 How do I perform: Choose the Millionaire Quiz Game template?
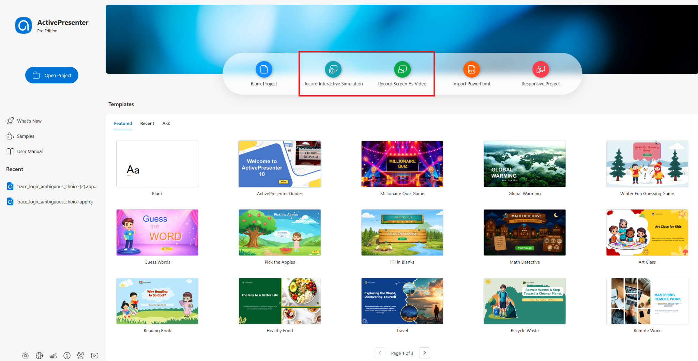pos(402,164)
